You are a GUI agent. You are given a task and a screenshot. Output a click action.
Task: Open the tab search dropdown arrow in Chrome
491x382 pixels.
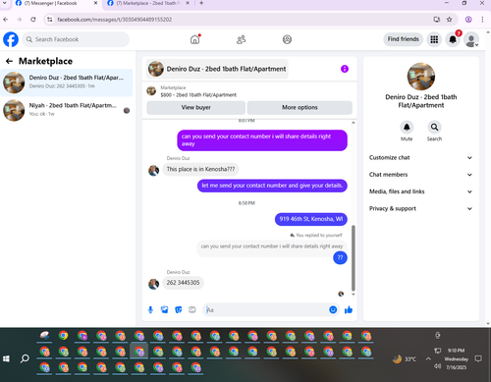[x=5, y=3]
